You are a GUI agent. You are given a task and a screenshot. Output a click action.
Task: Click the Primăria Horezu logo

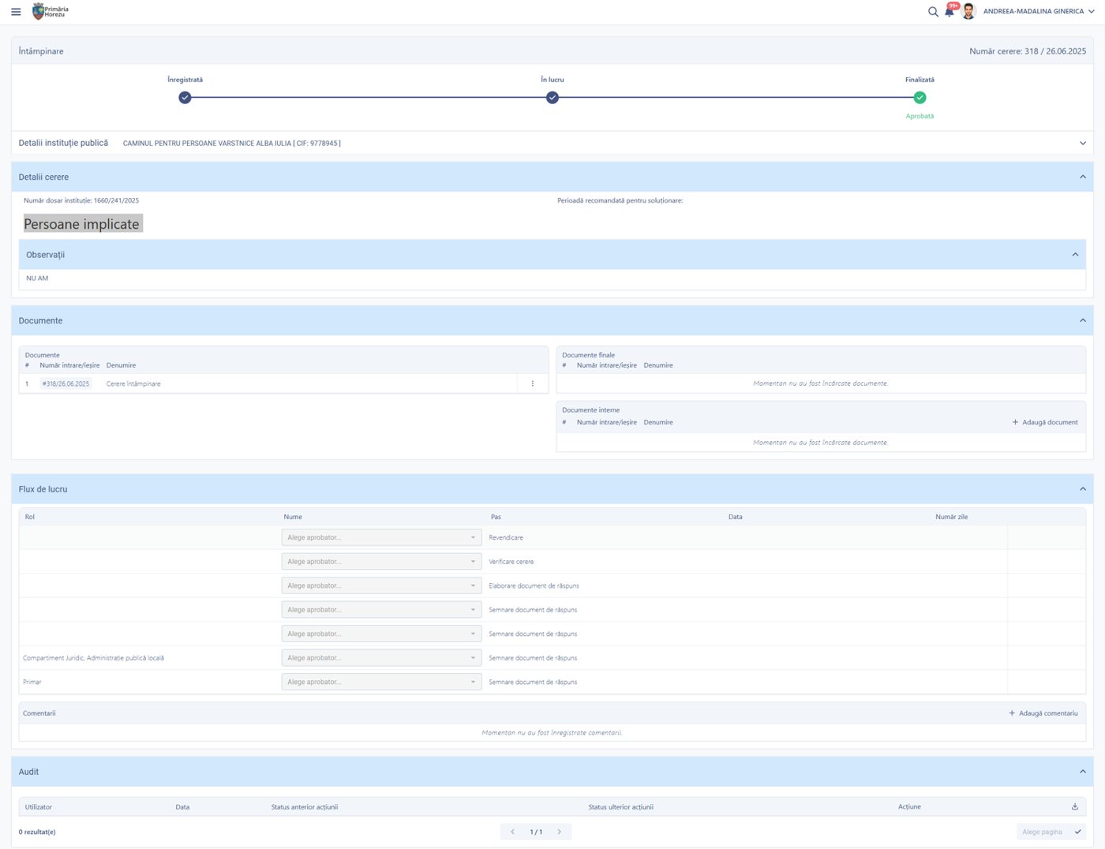[x=50, y=11]
